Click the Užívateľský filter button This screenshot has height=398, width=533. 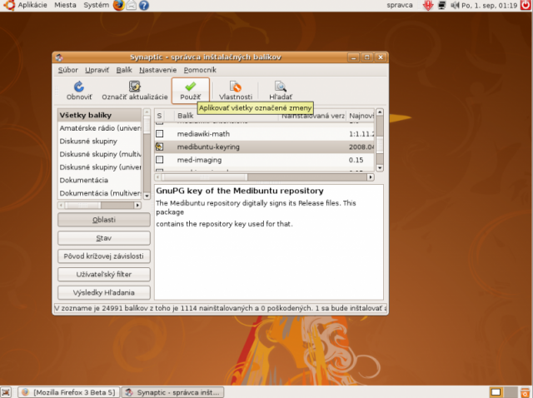click(104, 274)
